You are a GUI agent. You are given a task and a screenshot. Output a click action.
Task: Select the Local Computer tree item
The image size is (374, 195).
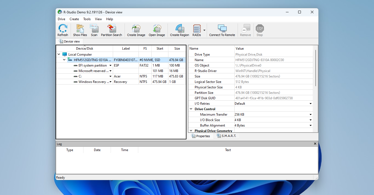coord(80,55)
